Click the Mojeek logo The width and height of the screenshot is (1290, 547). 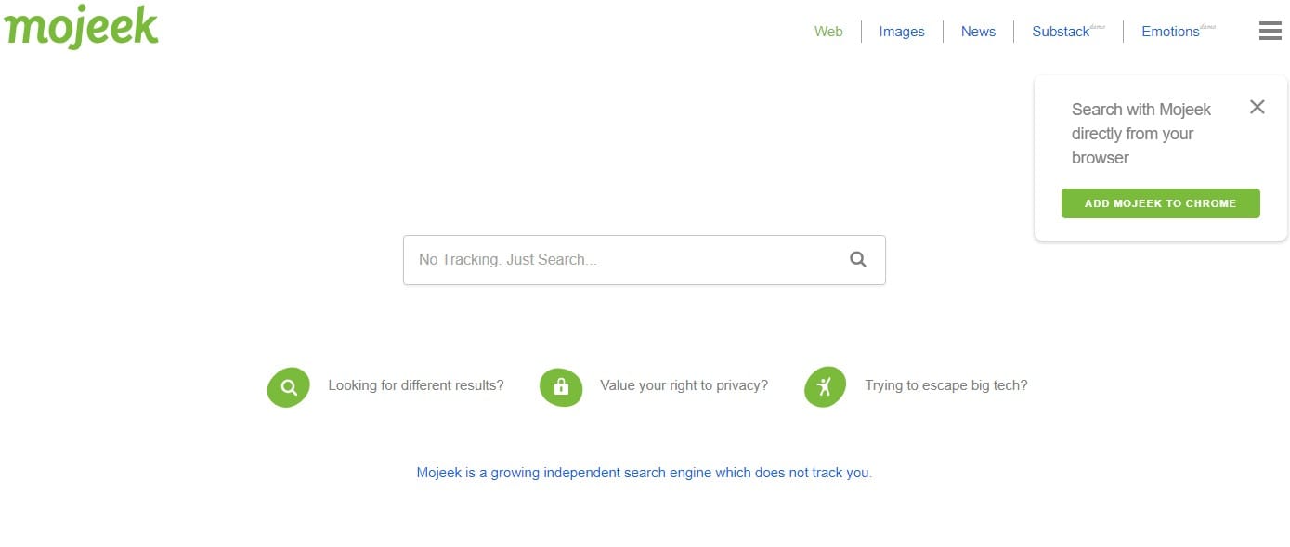[x=81, y=27]
